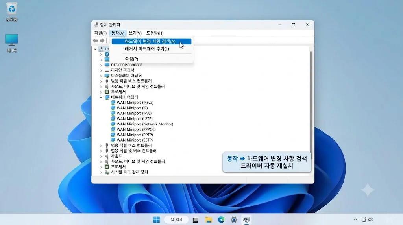Click the 장치 관리자 title bar icon
This screenshot has width=403, height=225.
pos(96,25)
